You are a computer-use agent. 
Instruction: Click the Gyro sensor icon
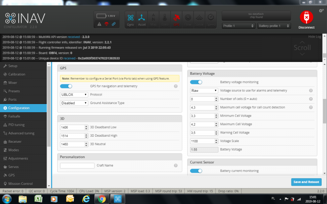pyautogui.click(x=130, y=19)
